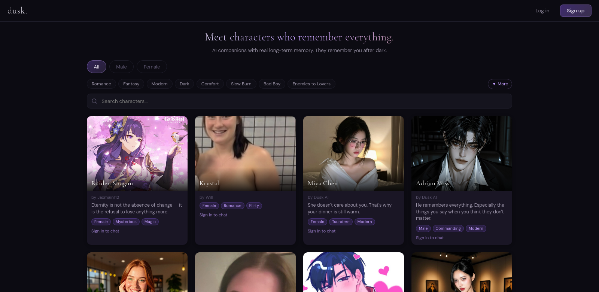Click the Tsundere tag on Miya Chen's card
Image resolution: width=599 pixels, height=292 pixels.
341,222
